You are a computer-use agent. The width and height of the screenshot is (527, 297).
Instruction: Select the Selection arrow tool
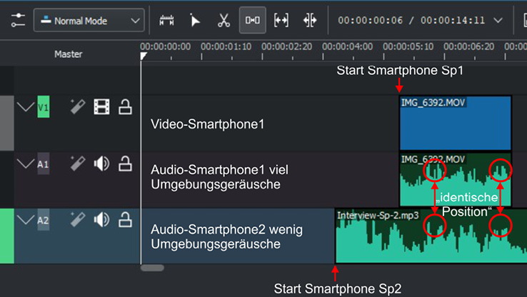(x=195, y=21)
